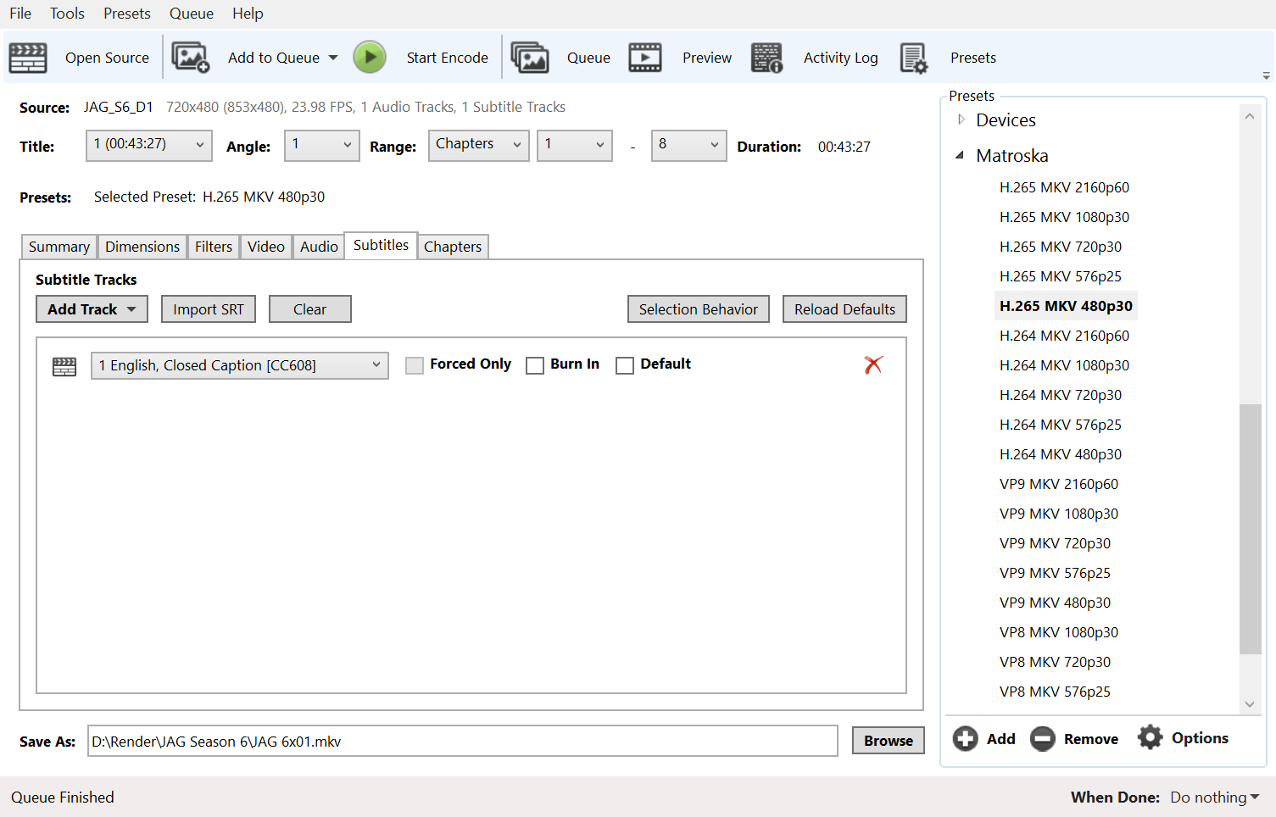Open the subtitle track selection dropdown
Screen dimensions: 1276x817
[x=240, y=365]
